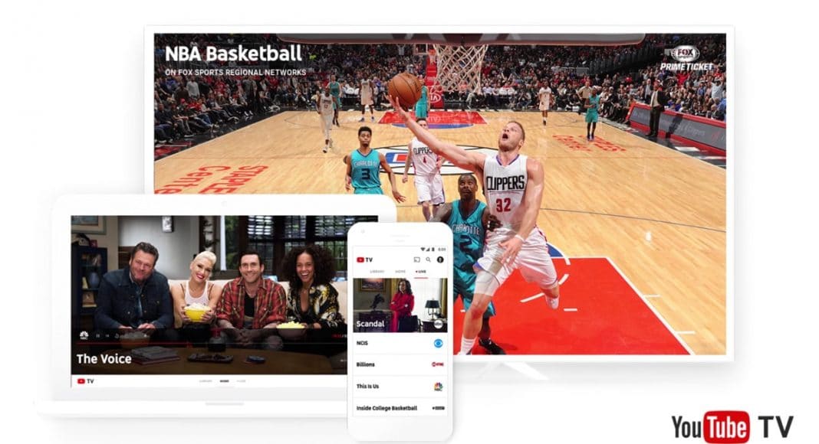Open Inside College Basketball listing

(400, 408)
